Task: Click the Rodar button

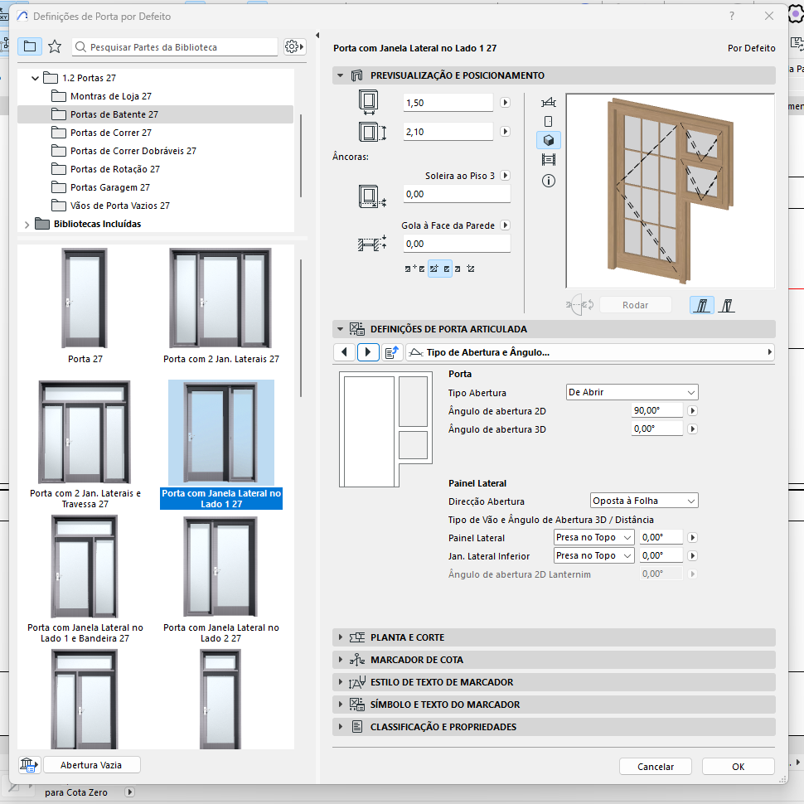Action: pos(635,305)
